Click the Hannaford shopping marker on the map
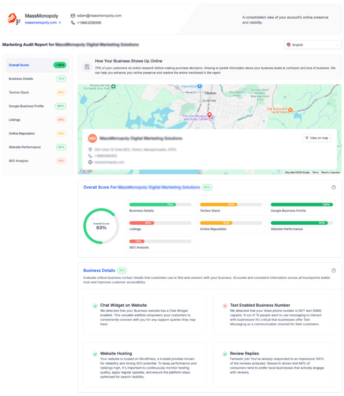The width and height of the screenshot is (344, 396). point(200,86)
